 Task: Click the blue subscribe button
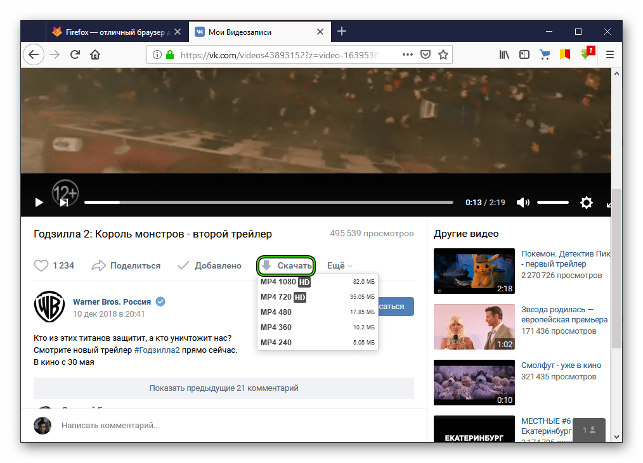pos(395,307)
